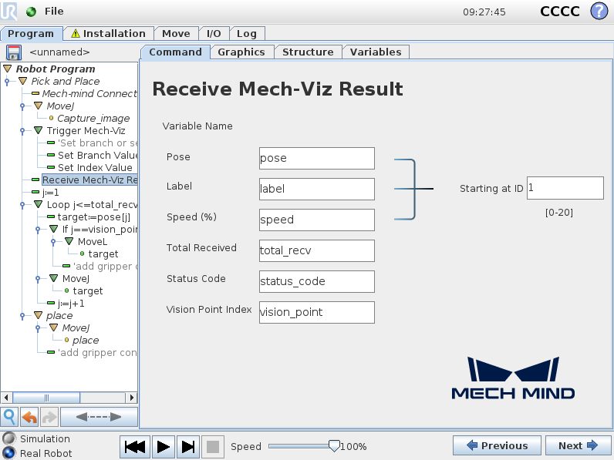
Task: Click the green status indicator beside File
Action: (31, 12)
